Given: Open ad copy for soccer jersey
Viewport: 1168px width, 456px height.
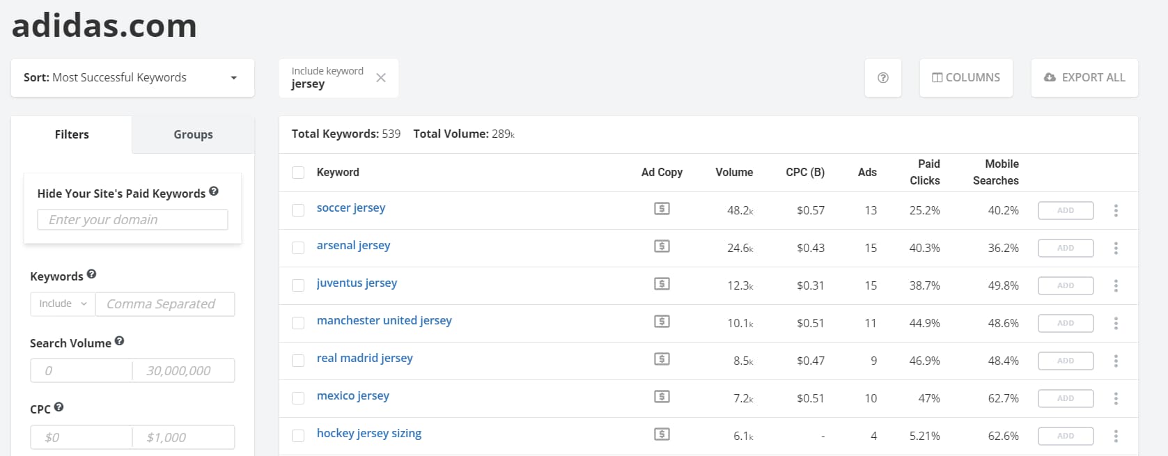Looking at the screenshot, I should (x=662, y=209).
